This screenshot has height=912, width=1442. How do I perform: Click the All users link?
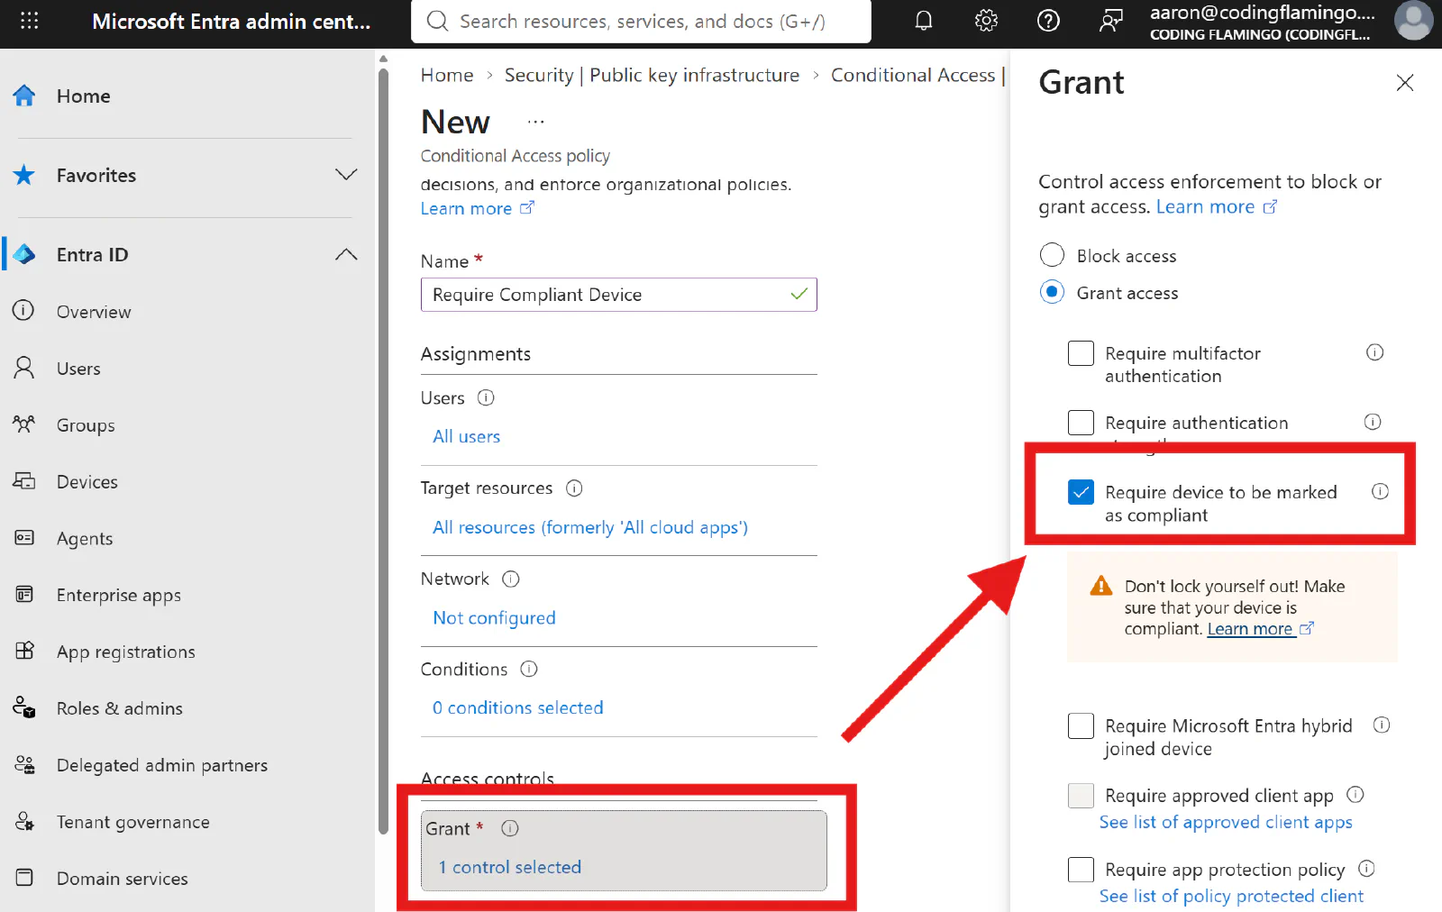[467, 436]
